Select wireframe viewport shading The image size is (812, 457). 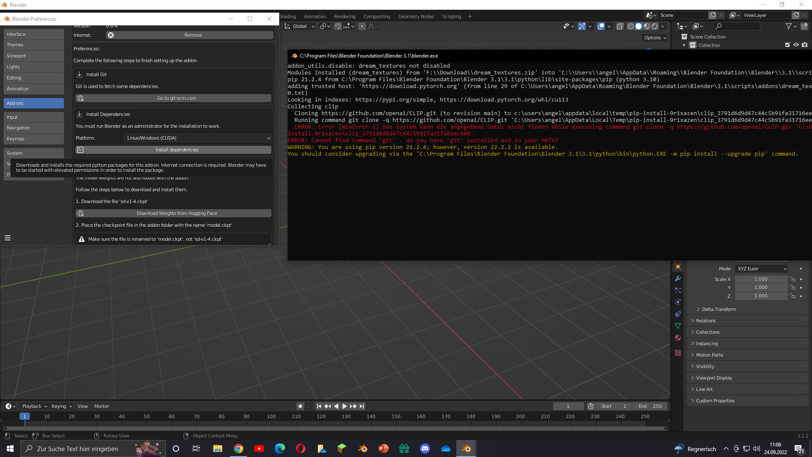click(630, 26)
